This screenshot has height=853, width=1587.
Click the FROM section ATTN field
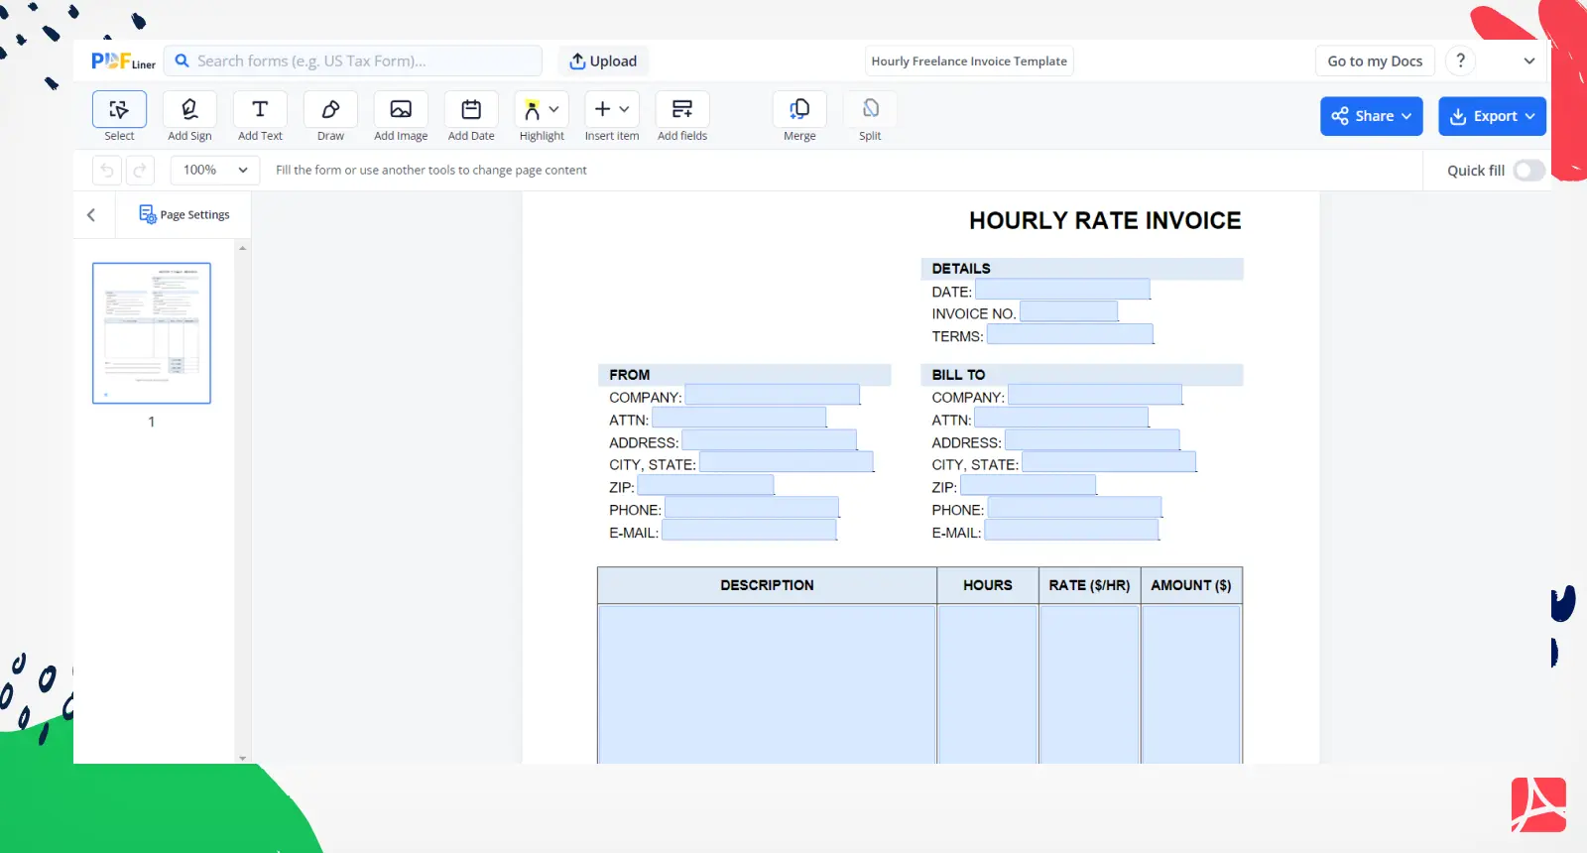click(739, 418)
